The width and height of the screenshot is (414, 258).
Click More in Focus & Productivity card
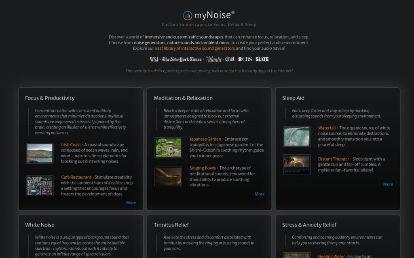tap(131, 203)
